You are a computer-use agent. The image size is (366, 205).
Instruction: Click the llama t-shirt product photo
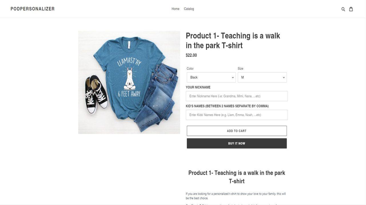coord(129,82)
